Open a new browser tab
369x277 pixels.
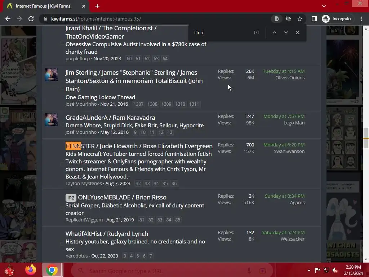coord(97,6)
